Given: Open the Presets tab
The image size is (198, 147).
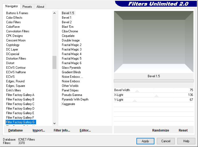Looking at the screenshot, I should (x=27, y=7).
